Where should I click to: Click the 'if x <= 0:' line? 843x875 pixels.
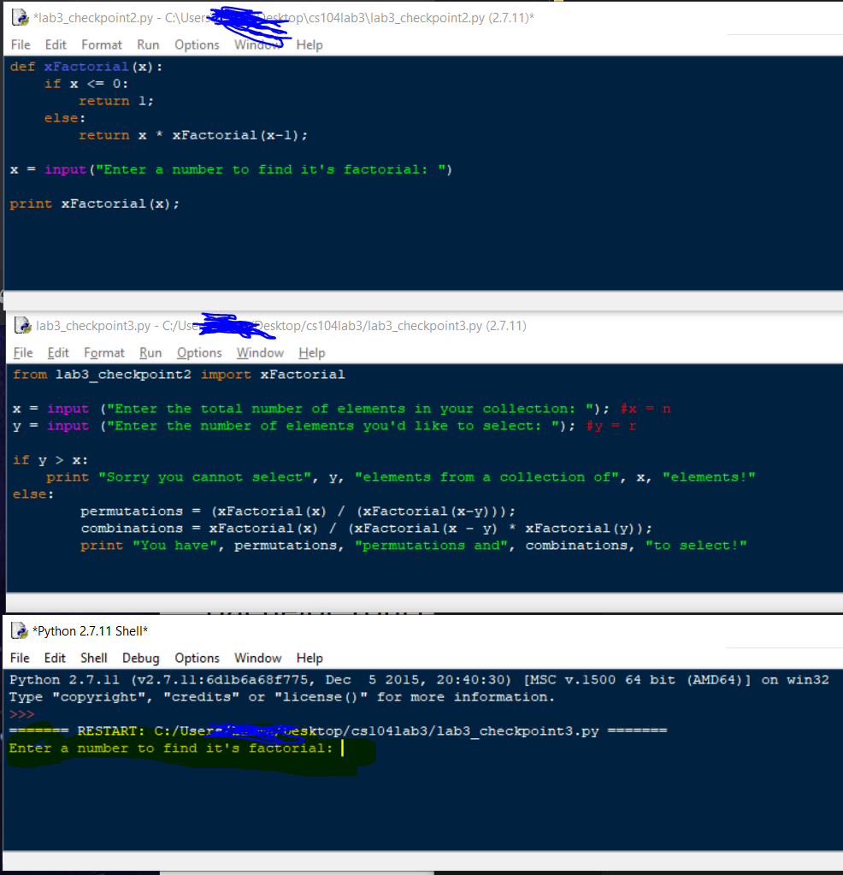86,85
